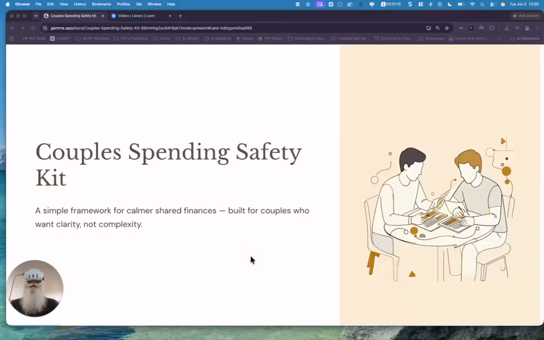Toggle the Focus moon icon in menu bar
Image resolution: width=544 pixels, height=340 pixels.
(450, 4)
